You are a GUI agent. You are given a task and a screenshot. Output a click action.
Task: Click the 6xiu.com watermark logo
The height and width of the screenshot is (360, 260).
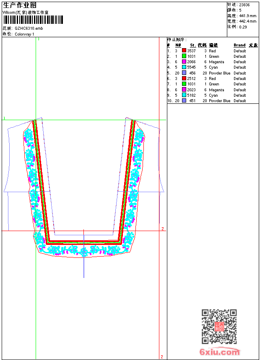click(x=220, y=352)
